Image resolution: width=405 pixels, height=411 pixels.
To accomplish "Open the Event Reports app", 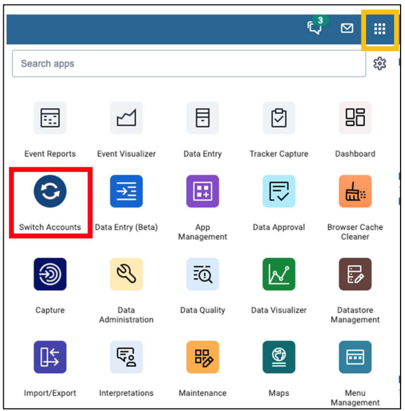I will point(50,118).
